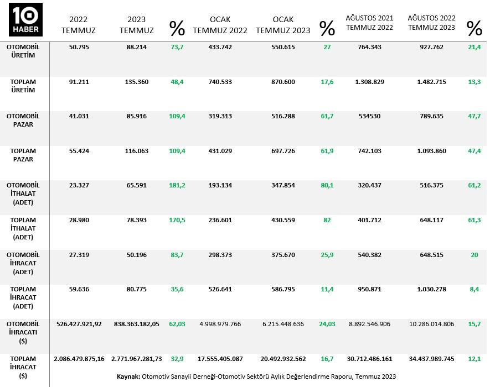Viewport: 490px width, 387px height.
Task: Select the "AĞUSTOS 2022 TEMMUZ 2023" header
Action: tap(431, 23)
